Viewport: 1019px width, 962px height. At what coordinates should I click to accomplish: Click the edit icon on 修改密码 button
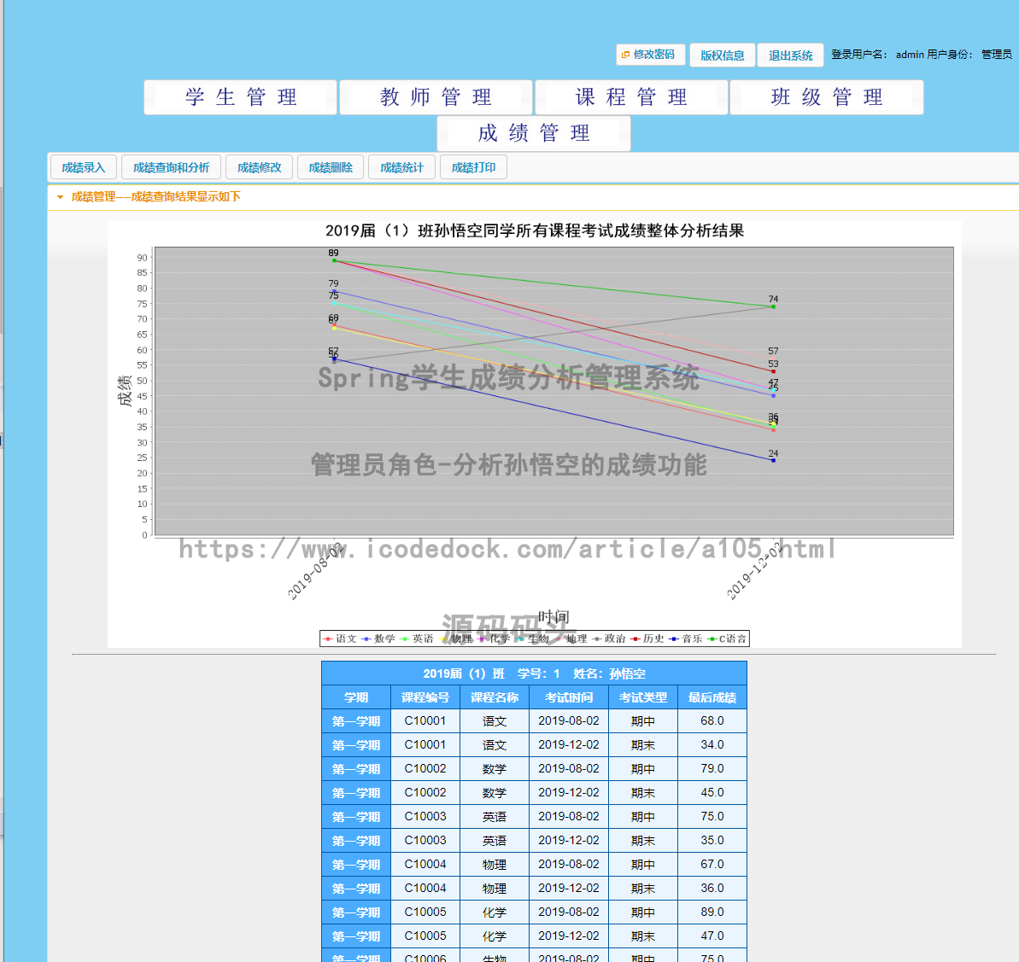pyautogui.click(x=625, y=54)
